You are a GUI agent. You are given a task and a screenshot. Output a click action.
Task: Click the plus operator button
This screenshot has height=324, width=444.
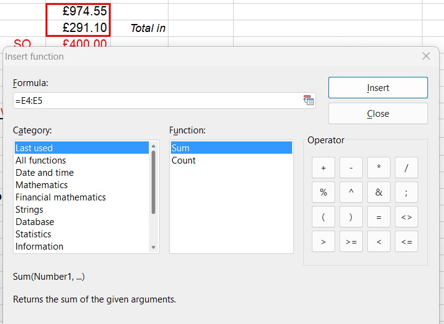323,168
